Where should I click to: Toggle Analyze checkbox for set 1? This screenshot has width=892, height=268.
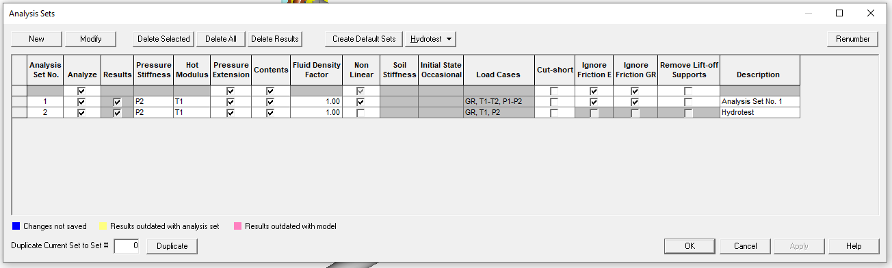(82, 102)
